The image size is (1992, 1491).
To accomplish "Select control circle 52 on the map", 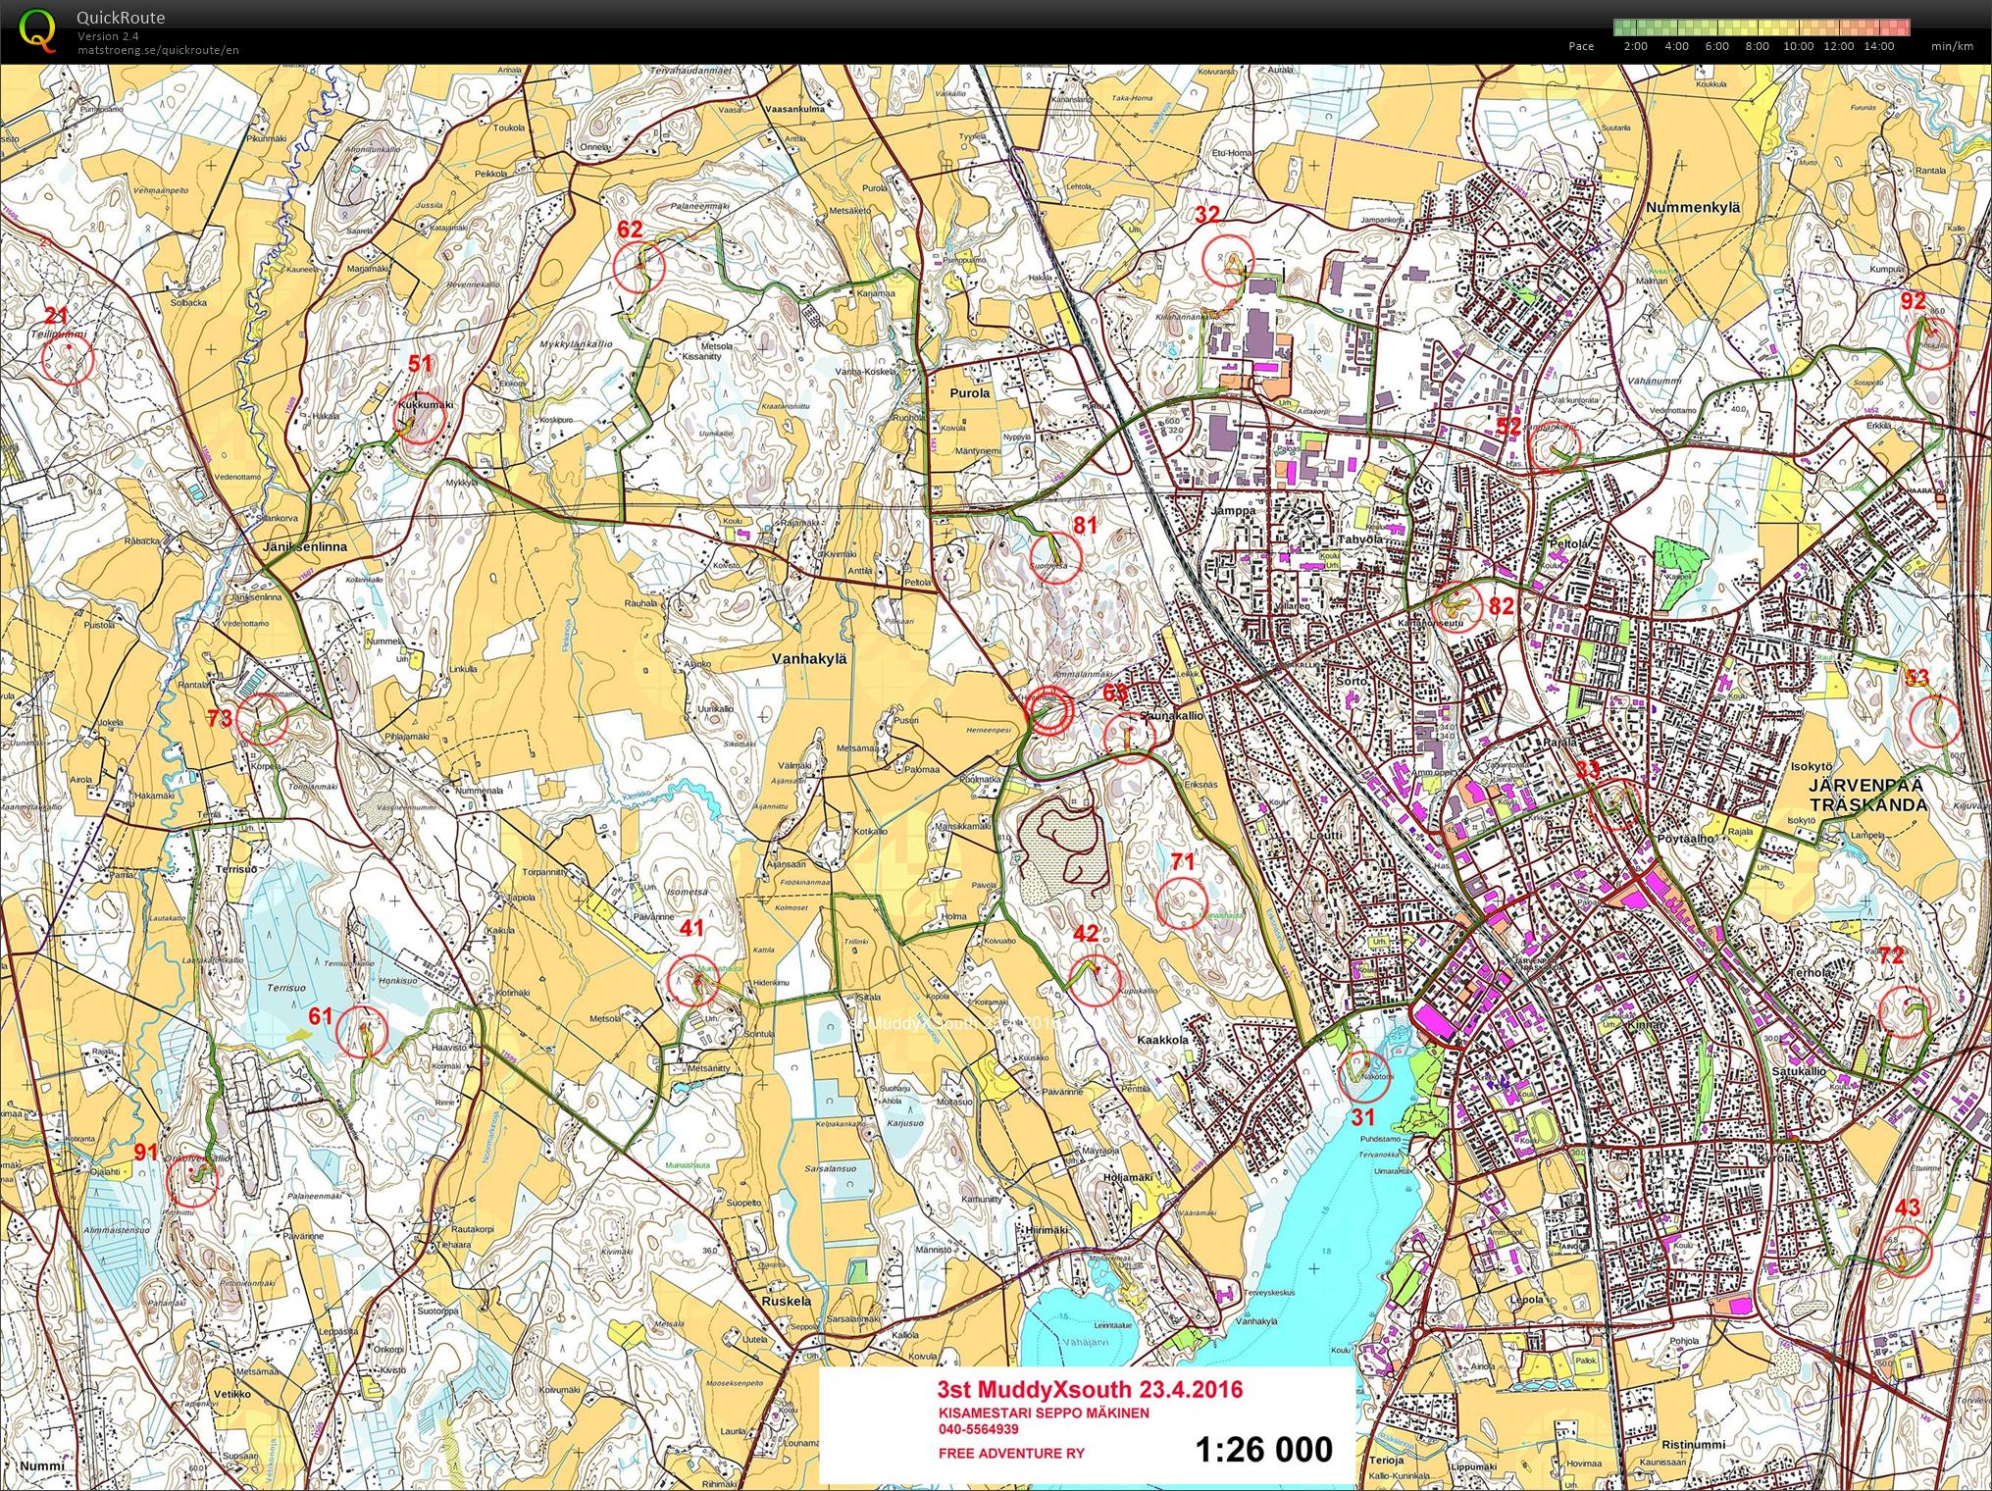I will point(1555,446).
